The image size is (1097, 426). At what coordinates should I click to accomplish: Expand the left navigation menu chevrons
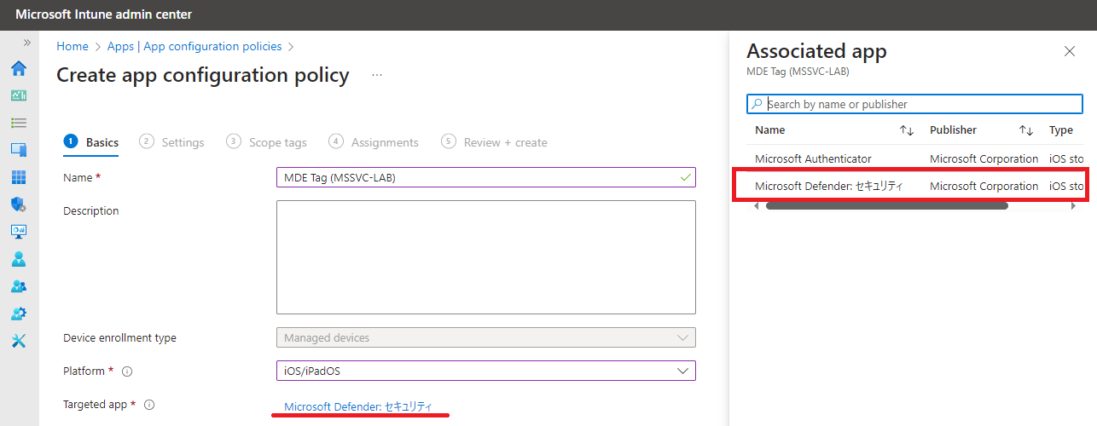pyautogui.click(x=27, y=43)
